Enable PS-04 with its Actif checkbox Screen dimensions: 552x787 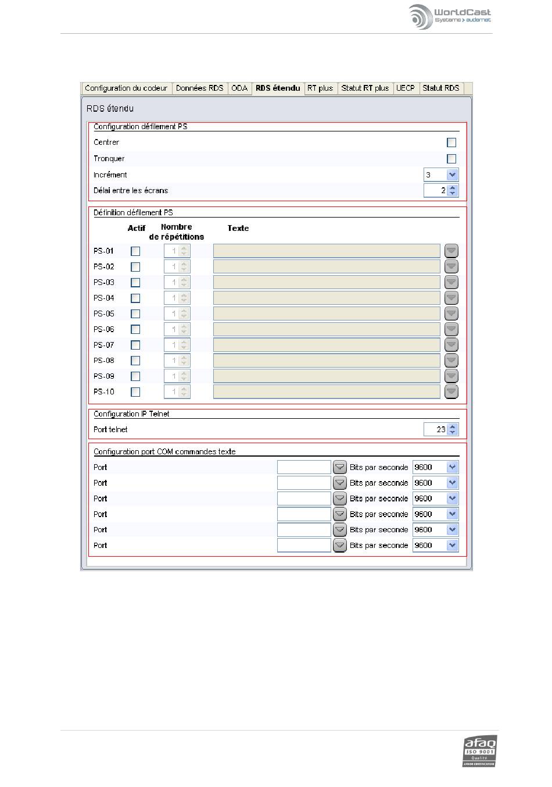135,298
